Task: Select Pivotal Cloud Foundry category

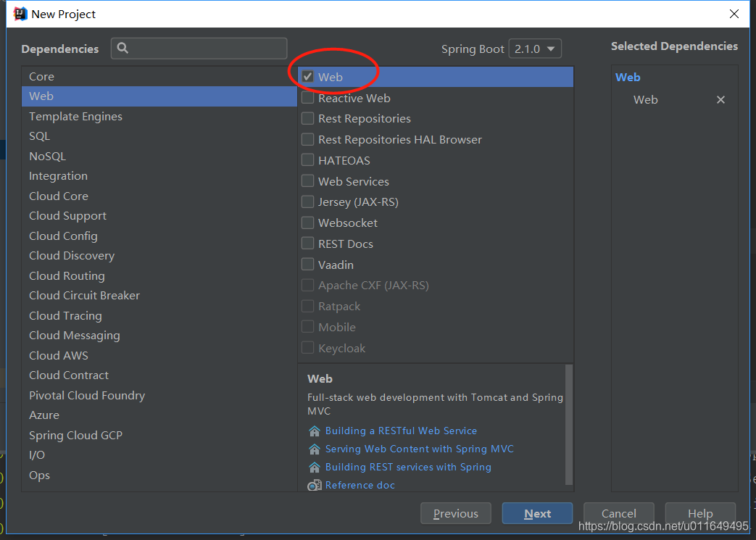Action: point(159,395)
